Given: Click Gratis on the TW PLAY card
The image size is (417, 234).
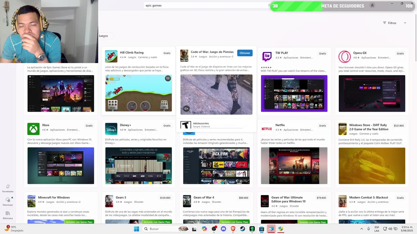Looking at the screenshot, I should coord(323,53).
